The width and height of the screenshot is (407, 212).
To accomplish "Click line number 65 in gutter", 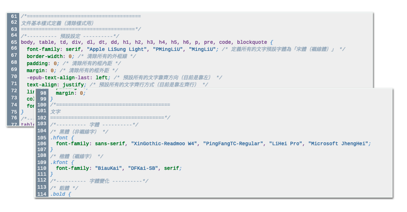I will coord(14,42).
